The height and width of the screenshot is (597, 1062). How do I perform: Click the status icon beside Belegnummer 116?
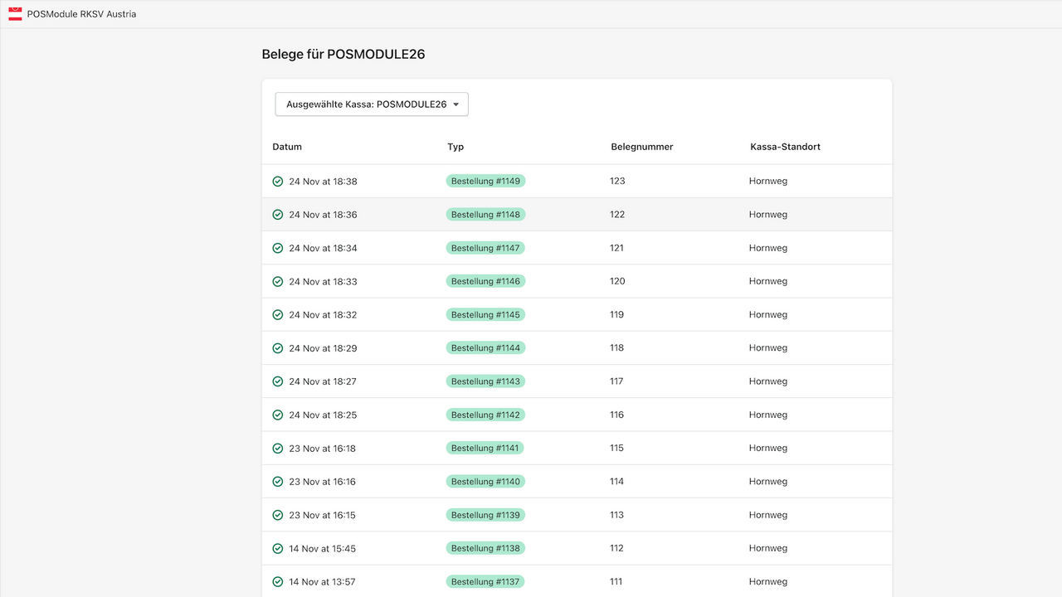[277, 415]
